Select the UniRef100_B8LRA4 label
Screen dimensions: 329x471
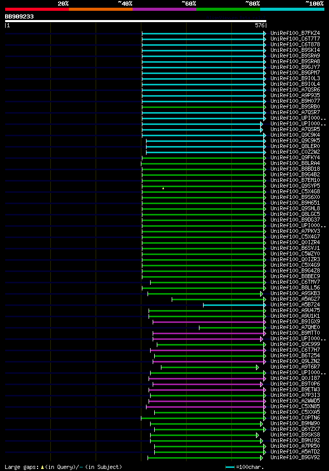pos(295,163)
